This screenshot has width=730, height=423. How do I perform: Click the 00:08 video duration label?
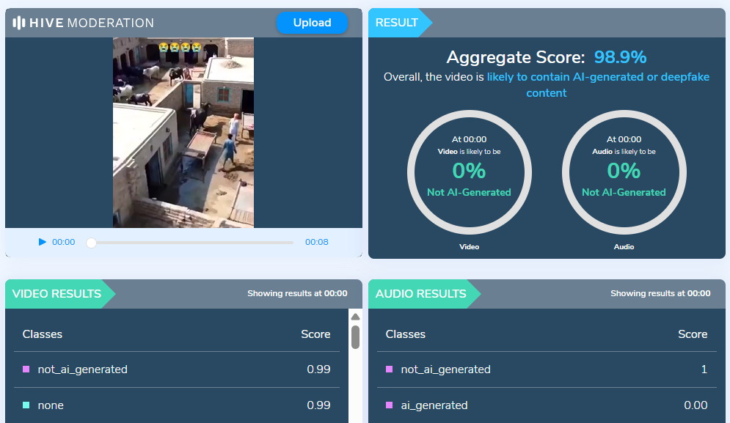pyautogui.click(x=317, y=243)
